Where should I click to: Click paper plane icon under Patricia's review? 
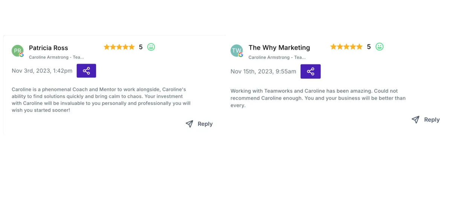pyautogui.click(x=189, y=124)
